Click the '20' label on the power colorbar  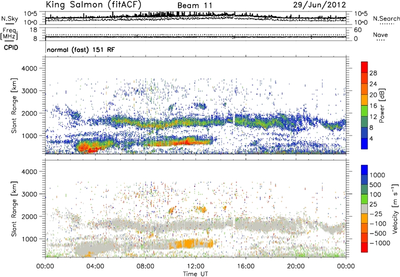(x=373, y=95)
